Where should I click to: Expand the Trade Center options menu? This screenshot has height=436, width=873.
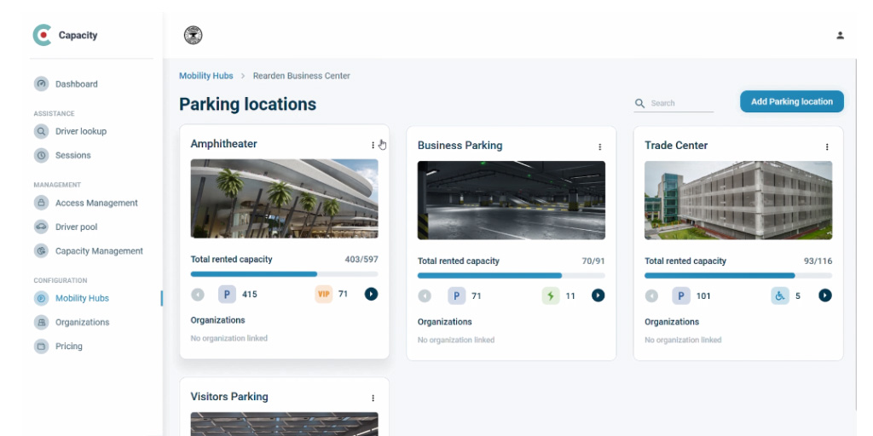point(826,146)
